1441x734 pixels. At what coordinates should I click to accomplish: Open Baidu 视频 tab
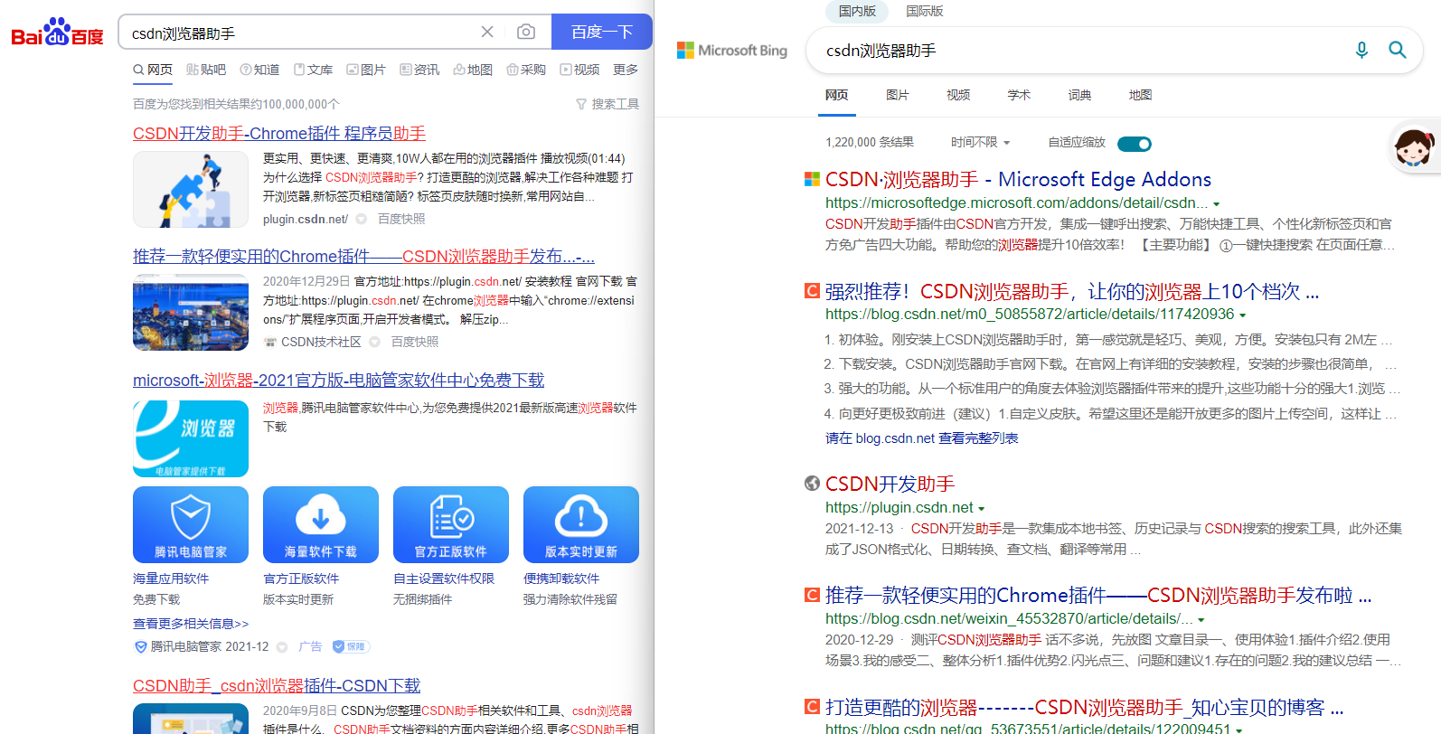point(579,70)
